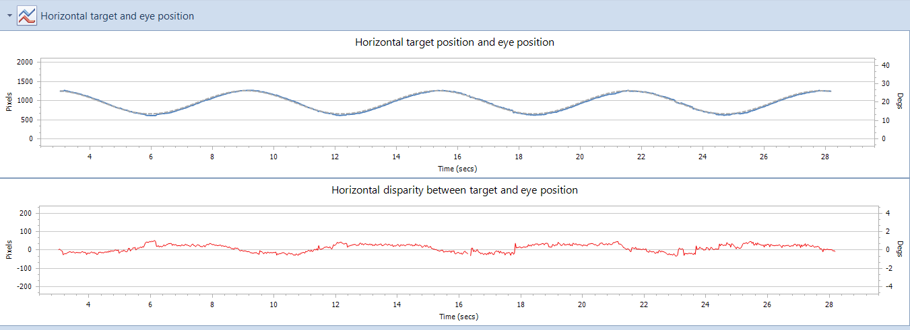Click the 28 second tick on top chart
This screenshot has width=910, height=330.
(x=825, y=157)
